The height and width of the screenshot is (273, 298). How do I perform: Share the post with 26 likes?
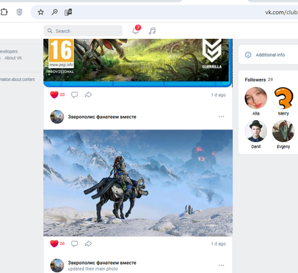point(88,244)
